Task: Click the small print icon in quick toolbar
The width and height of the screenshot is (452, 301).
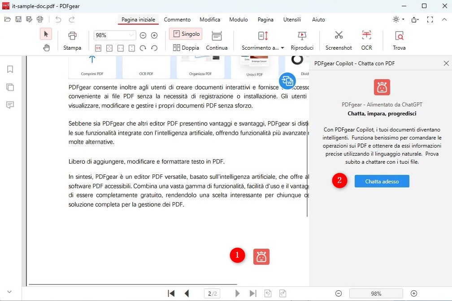Action: [40, 19]
